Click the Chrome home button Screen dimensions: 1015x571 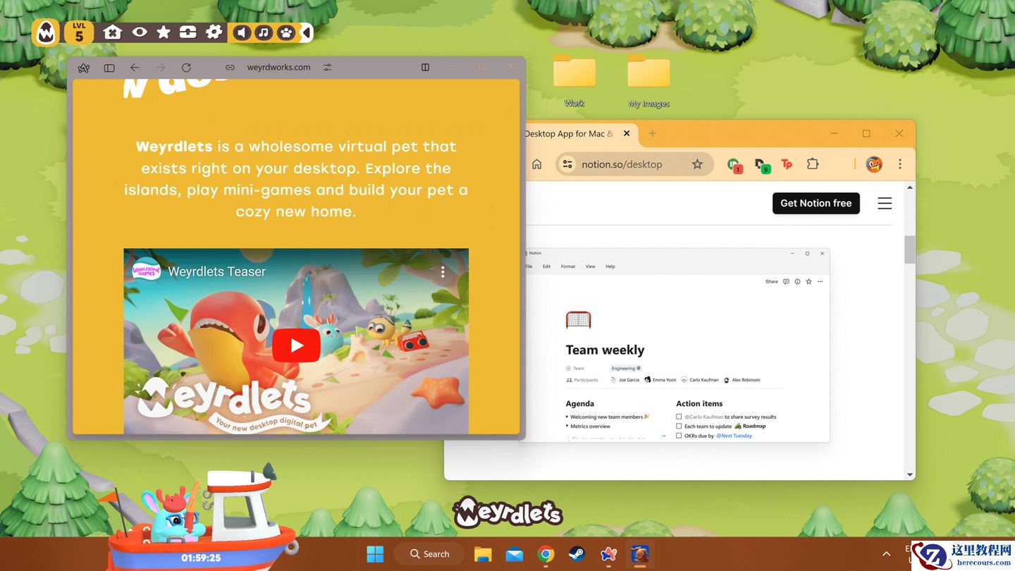(537, 164)
